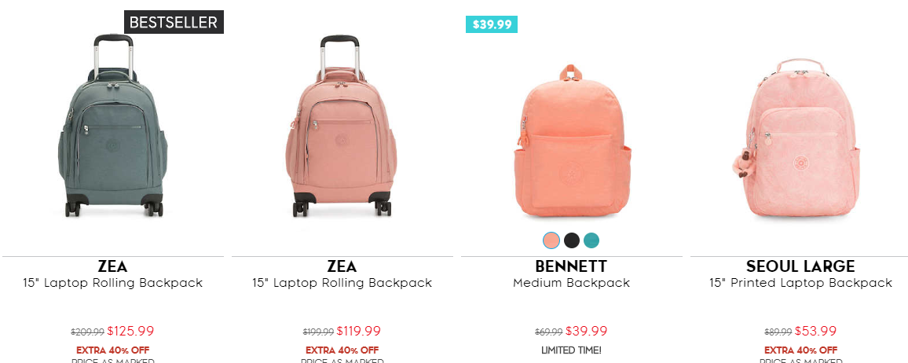
Task: Select the peach color swatch for Bennett
Action: tap(551, 240)
